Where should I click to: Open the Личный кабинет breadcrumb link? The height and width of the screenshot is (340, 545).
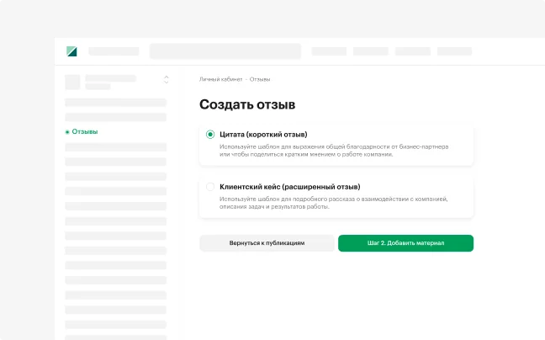pyautogui.click(x=220, y=79)
